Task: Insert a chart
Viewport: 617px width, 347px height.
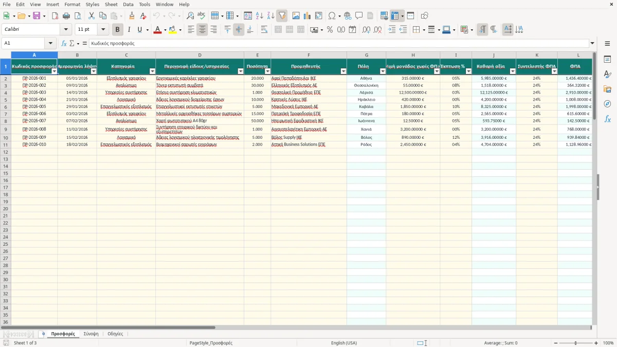Action: click(307, 16)
